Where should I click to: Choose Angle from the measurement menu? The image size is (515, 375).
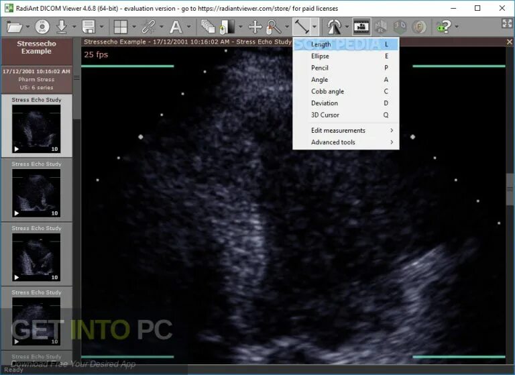click(346, 80)
